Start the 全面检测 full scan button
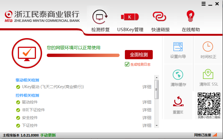Image resolution: width=223 pixels, height=139 pixels. pos(139,54)
